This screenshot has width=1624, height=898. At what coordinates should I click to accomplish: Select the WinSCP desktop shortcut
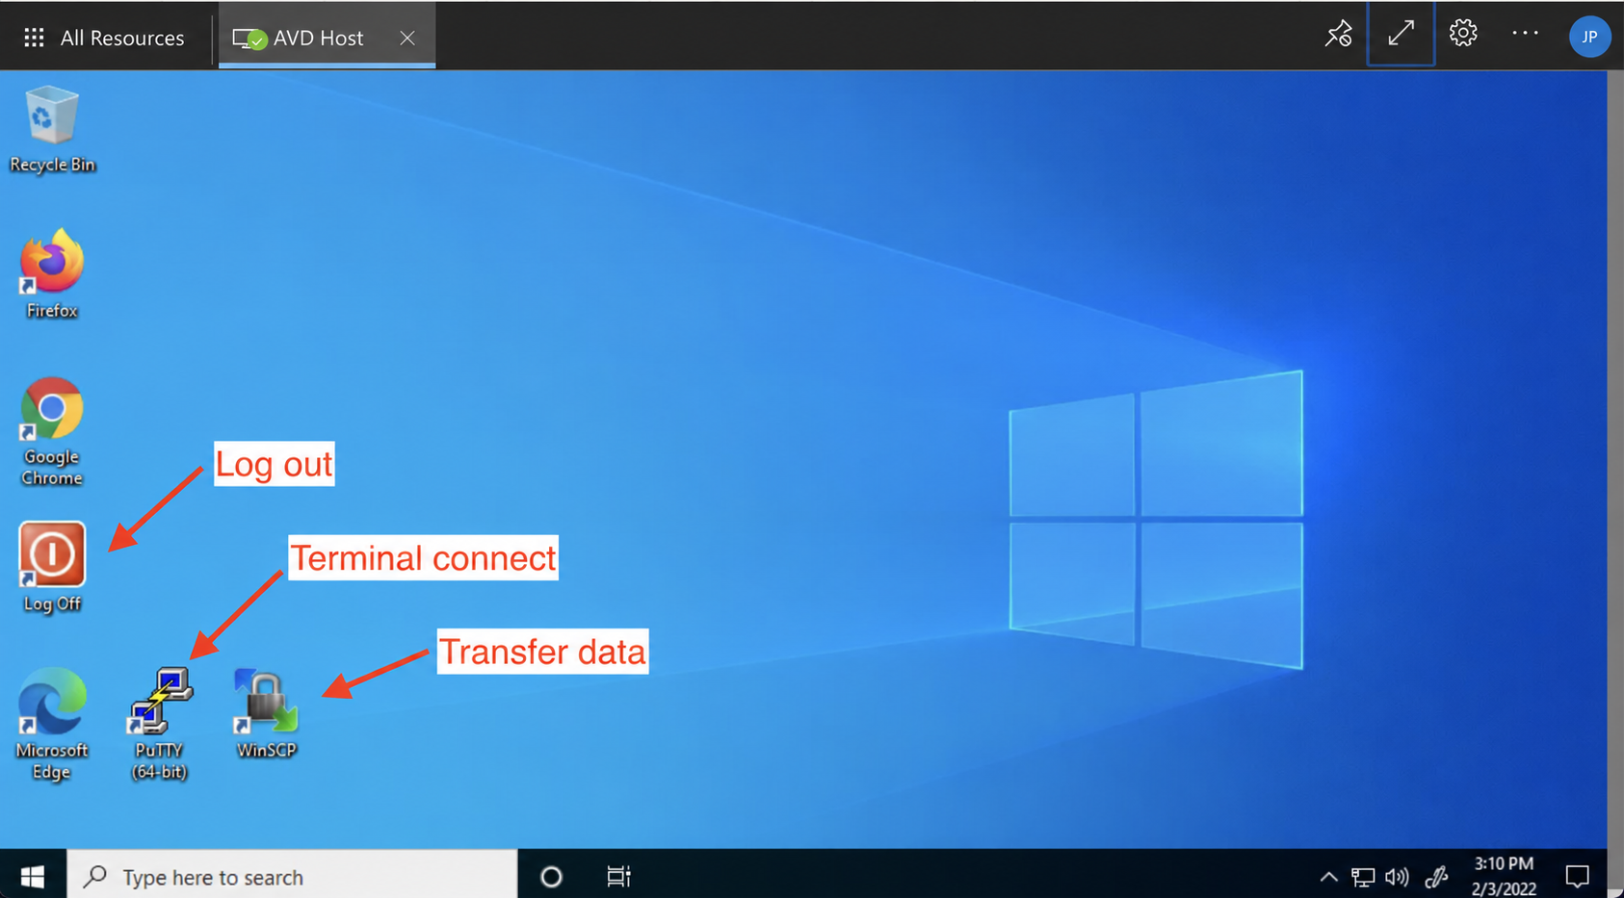point(266,714)
